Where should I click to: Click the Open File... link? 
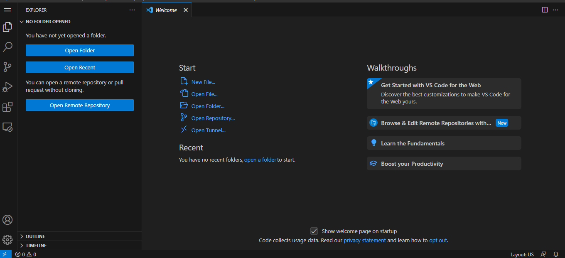click(x=204, y=94)
